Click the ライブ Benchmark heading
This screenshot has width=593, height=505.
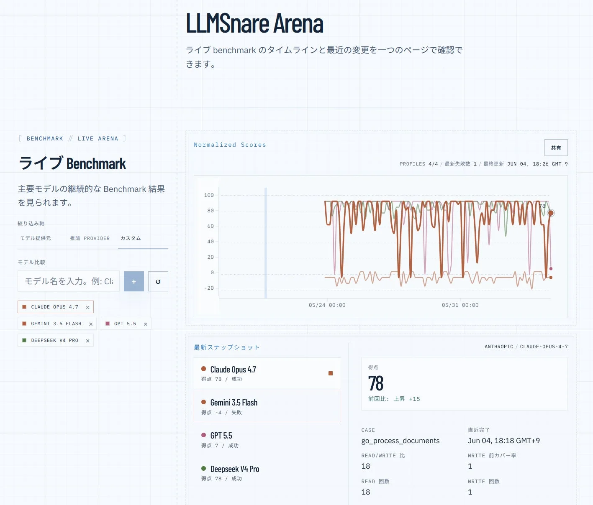click(72, 163)
